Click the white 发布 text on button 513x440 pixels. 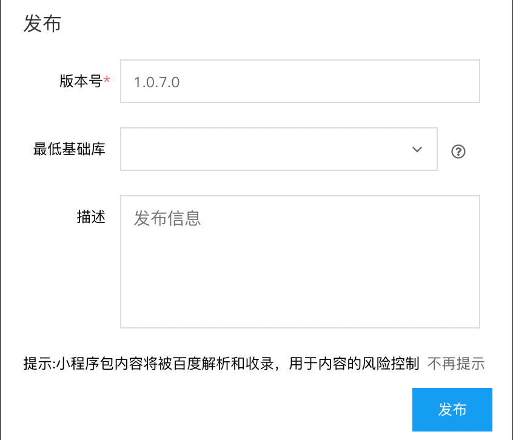pos(452,410)
